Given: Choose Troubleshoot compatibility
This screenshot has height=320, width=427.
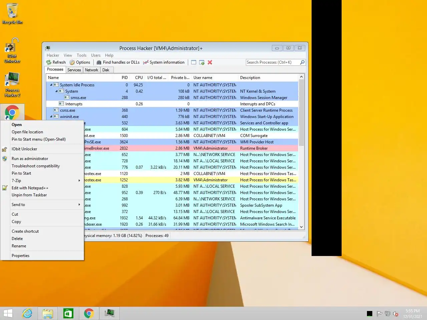Looking at the screenshot, I should [42, 166].
